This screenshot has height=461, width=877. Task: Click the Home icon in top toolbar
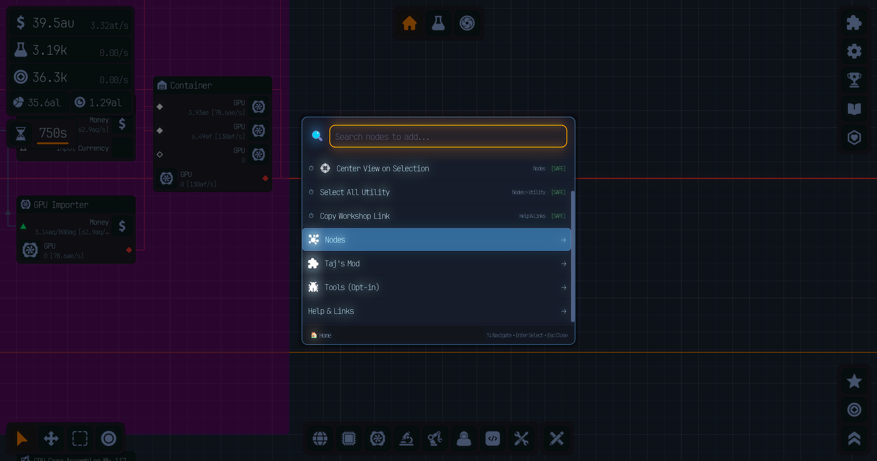click(409, 23)
